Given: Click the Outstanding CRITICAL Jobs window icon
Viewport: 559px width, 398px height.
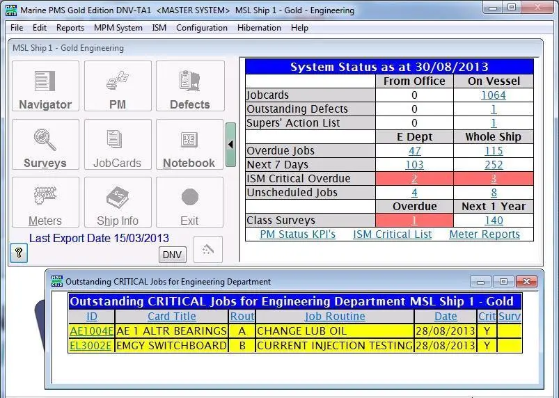Looking at the screenshot, I should pyautogui.click(x=57, y=281).
